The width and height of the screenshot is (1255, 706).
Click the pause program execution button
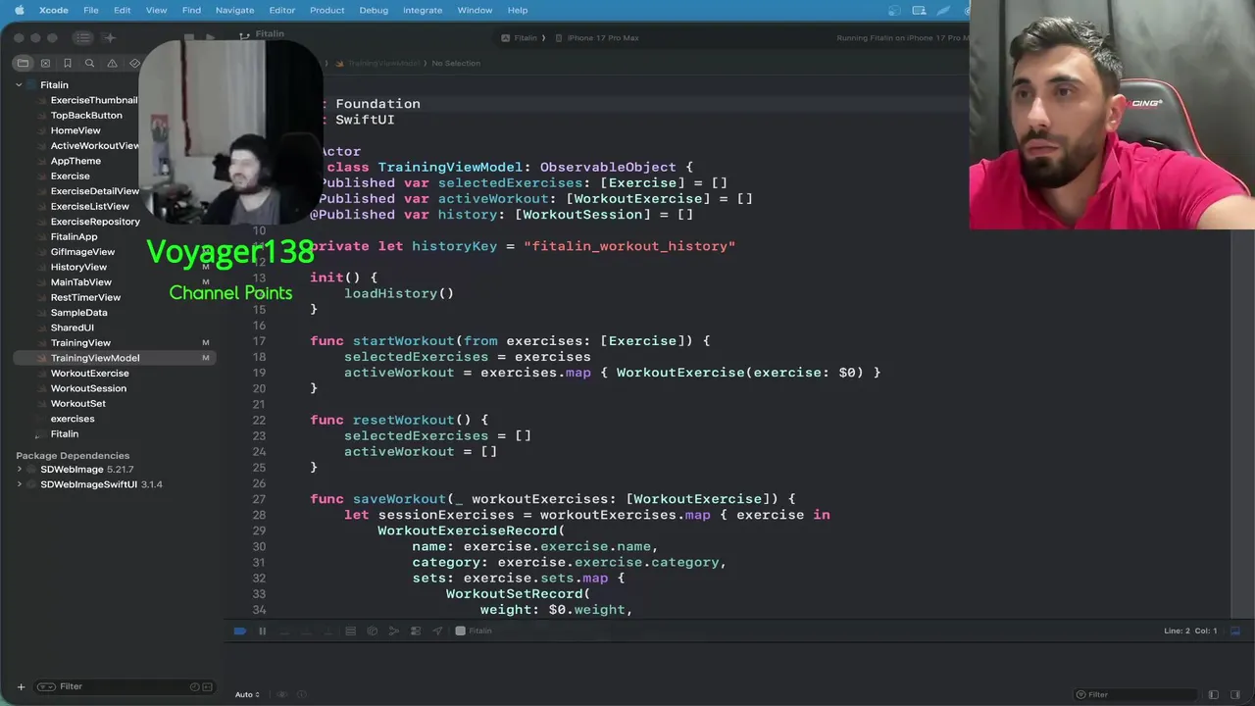pyautogui.click(x=262, y=631)
